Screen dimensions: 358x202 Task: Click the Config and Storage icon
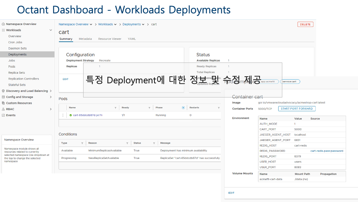(x=3, y=97)
